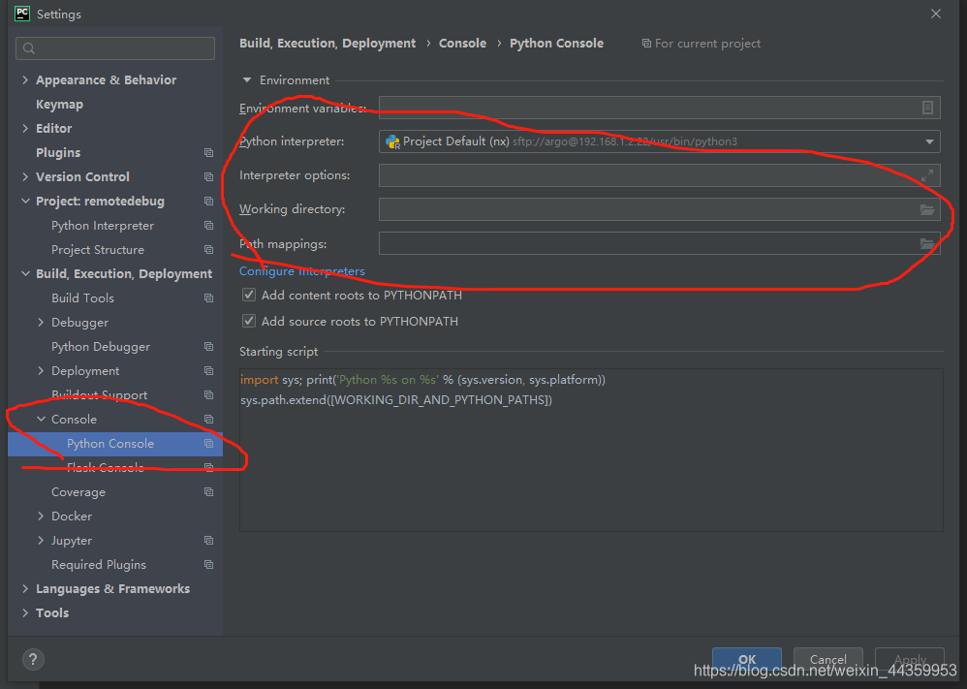Viewport: 967px width, 689px height.
Task: Close the Settings dialog
Action: click(x=936, y=14)
